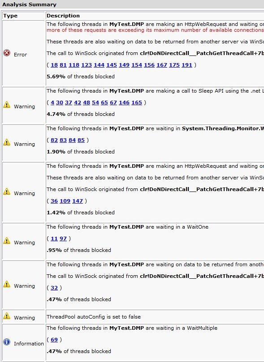
Task: Click the warning icon beside Sleep API row
Action: [x=7, y=105]
